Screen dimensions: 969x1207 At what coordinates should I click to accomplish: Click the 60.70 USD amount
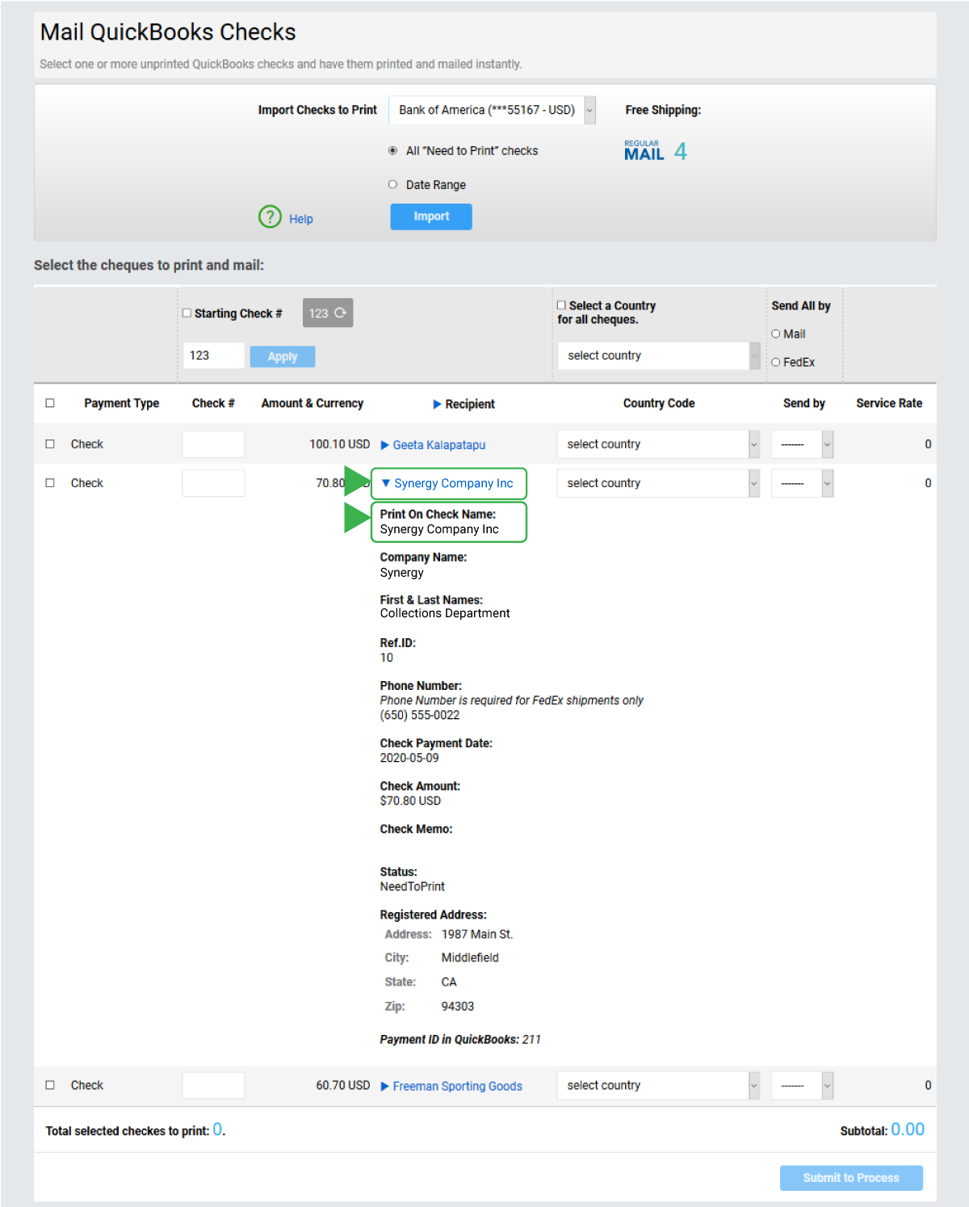point(342,1085)
